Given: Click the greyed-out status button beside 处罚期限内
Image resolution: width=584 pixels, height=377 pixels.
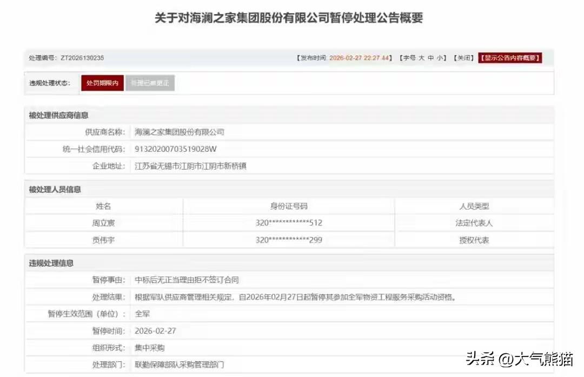Looking at the screenshot, I should point(150,83).
